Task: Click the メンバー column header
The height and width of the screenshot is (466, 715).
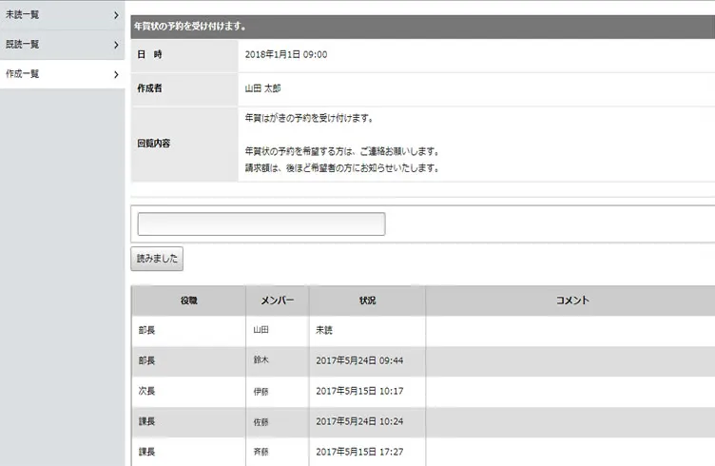Action: [x=278, y=301]
